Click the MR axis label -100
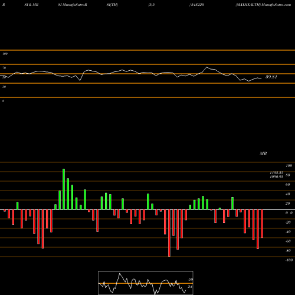 [289, 260]
